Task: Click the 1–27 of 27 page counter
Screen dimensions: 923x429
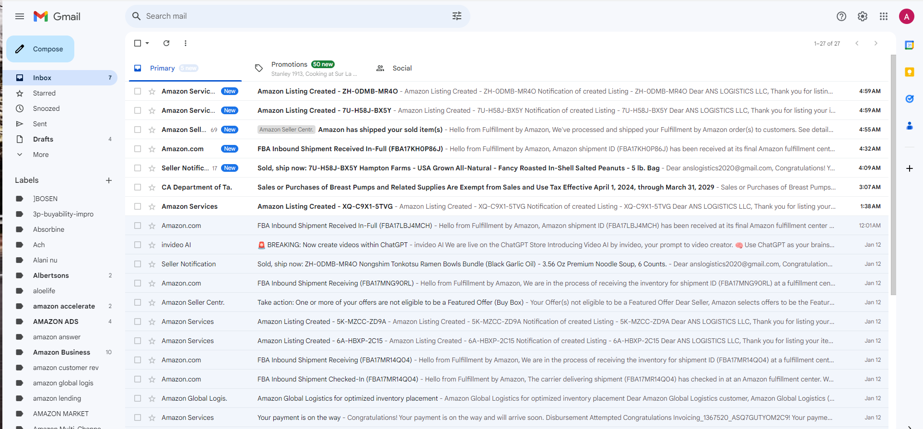Action: coord(827,44)
